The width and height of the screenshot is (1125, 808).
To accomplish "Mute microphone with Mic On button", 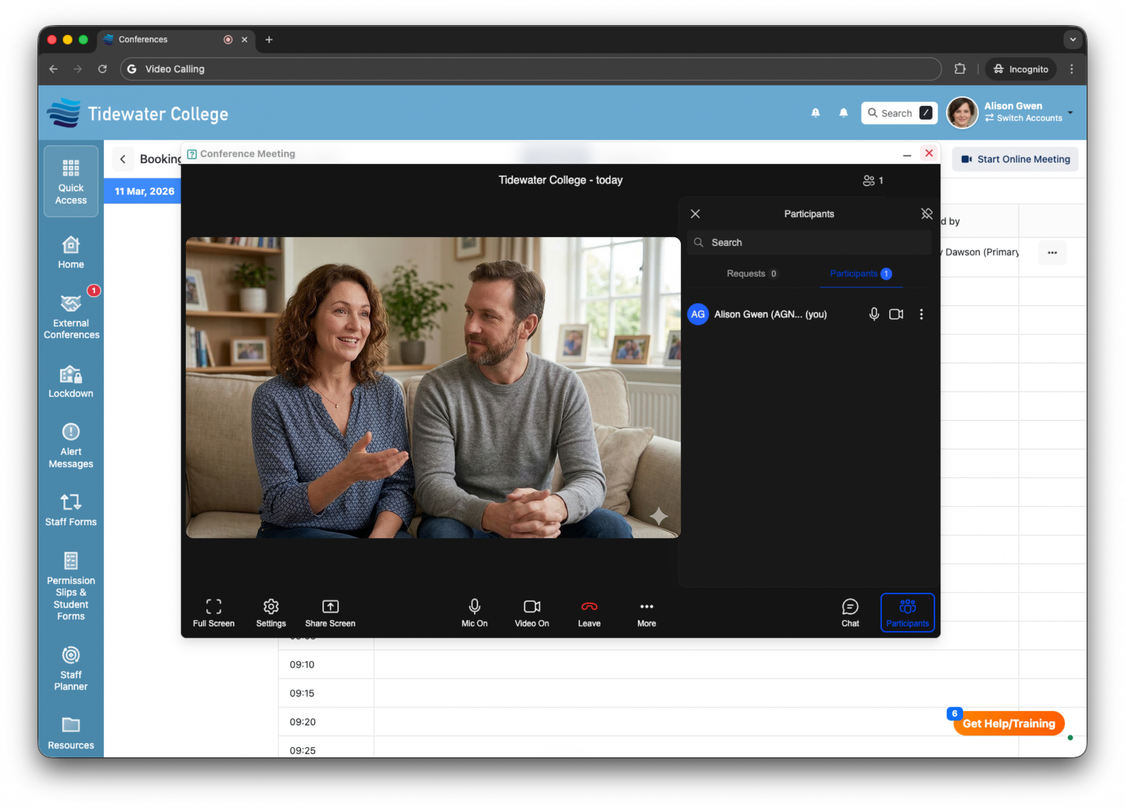I will tap(474, 612).
